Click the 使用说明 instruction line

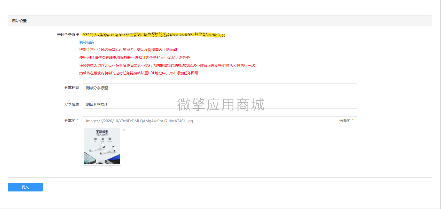coord(135,58)
